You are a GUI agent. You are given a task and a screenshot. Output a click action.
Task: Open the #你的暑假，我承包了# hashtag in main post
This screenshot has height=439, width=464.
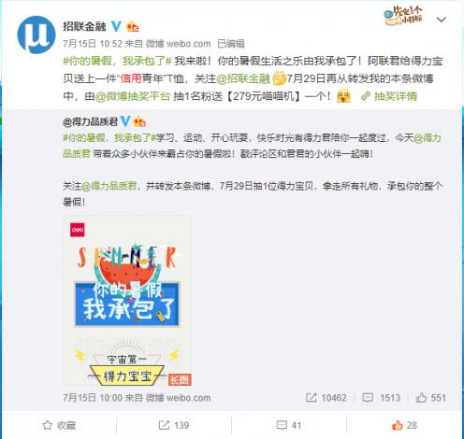coord(117,61)
